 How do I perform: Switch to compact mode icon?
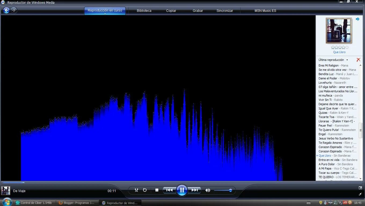click(x=360, y=194)
